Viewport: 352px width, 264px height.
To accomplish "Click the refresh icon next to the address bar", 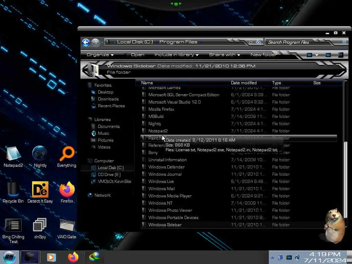I will pyautogui.click(x=258, y=42).
